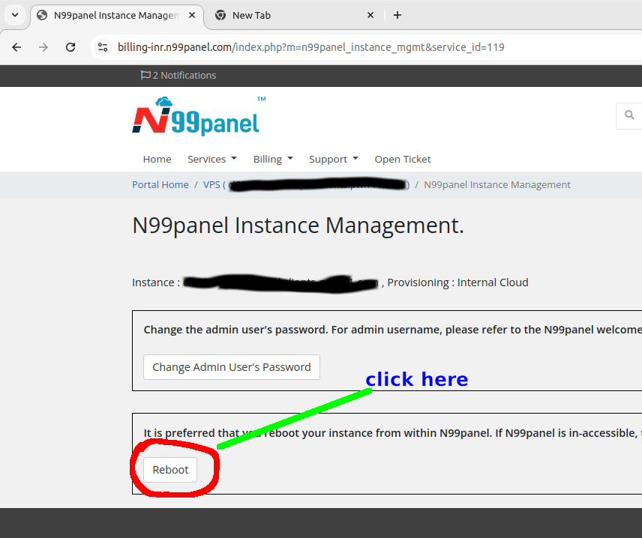Click Change Admin User's Password button
This screenshot has height=538, width=642.
[x=231, y=367]
